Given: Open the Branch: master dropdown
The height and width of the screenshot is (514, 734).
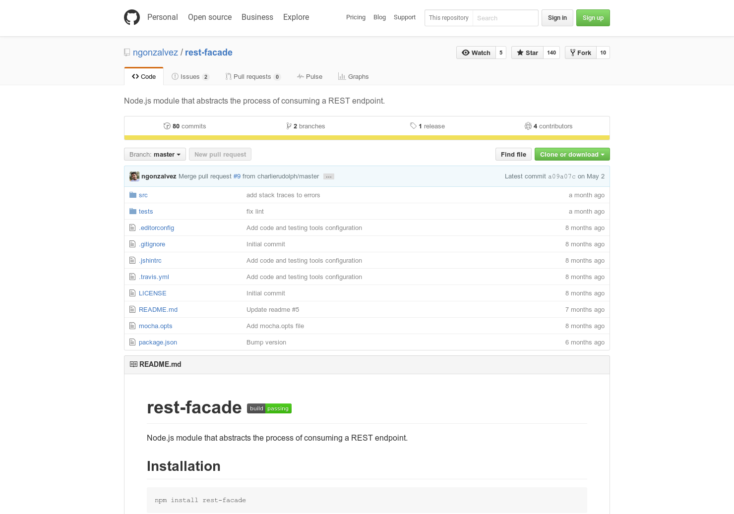Looking at the screenshot, I should [x=154, y=154].
